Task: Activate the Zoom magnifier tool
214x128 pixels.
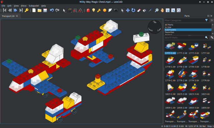Action: (156, 10)
